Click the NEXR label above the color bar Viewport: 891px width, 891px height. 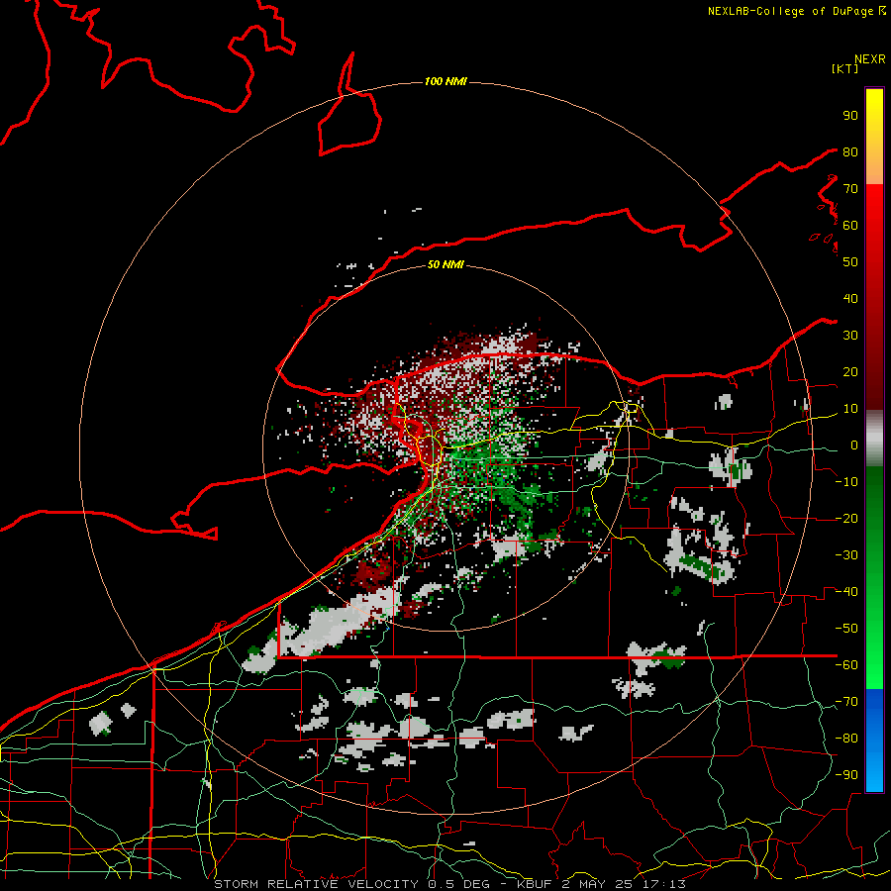pyautogui.click(x=870, y=59)
